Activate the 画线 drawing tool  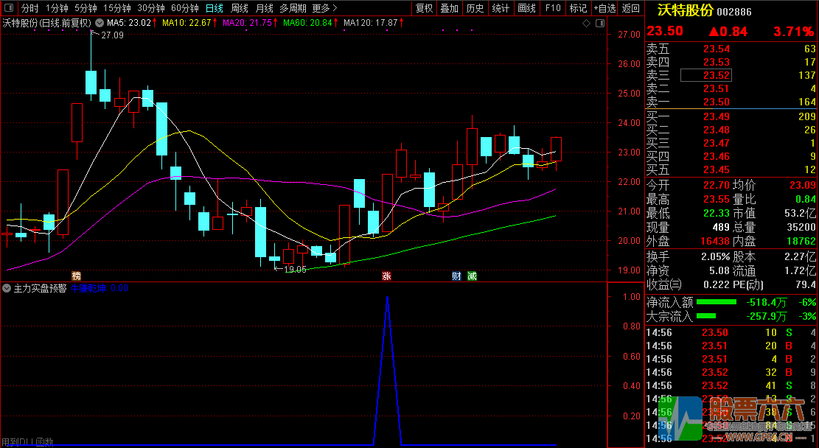(x=526, y=8)
